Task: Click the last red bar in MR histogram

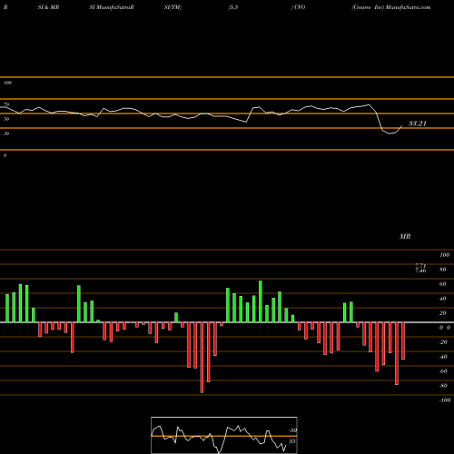Action: pos(403,340)
